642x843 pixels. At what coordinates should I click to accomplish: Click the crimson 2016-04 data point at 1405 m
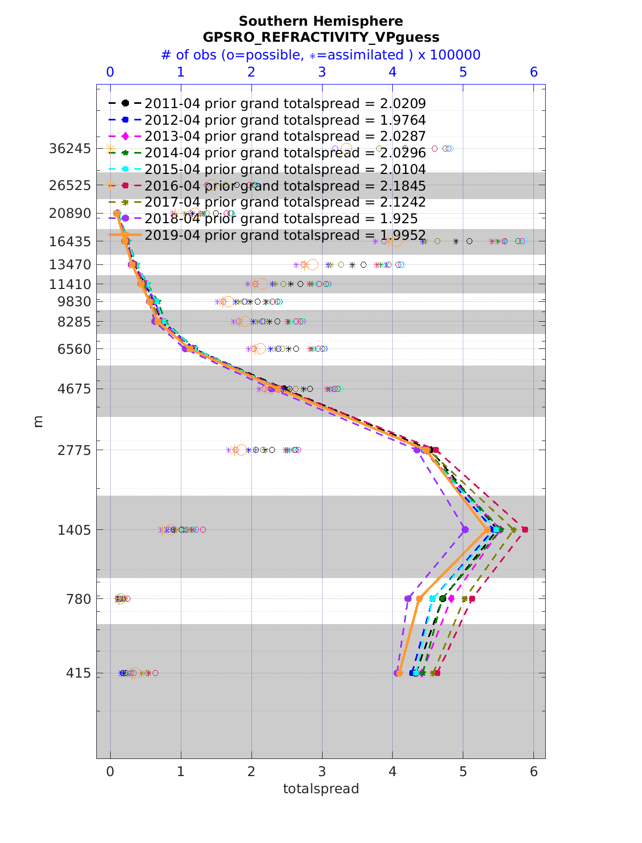point(525,530)
